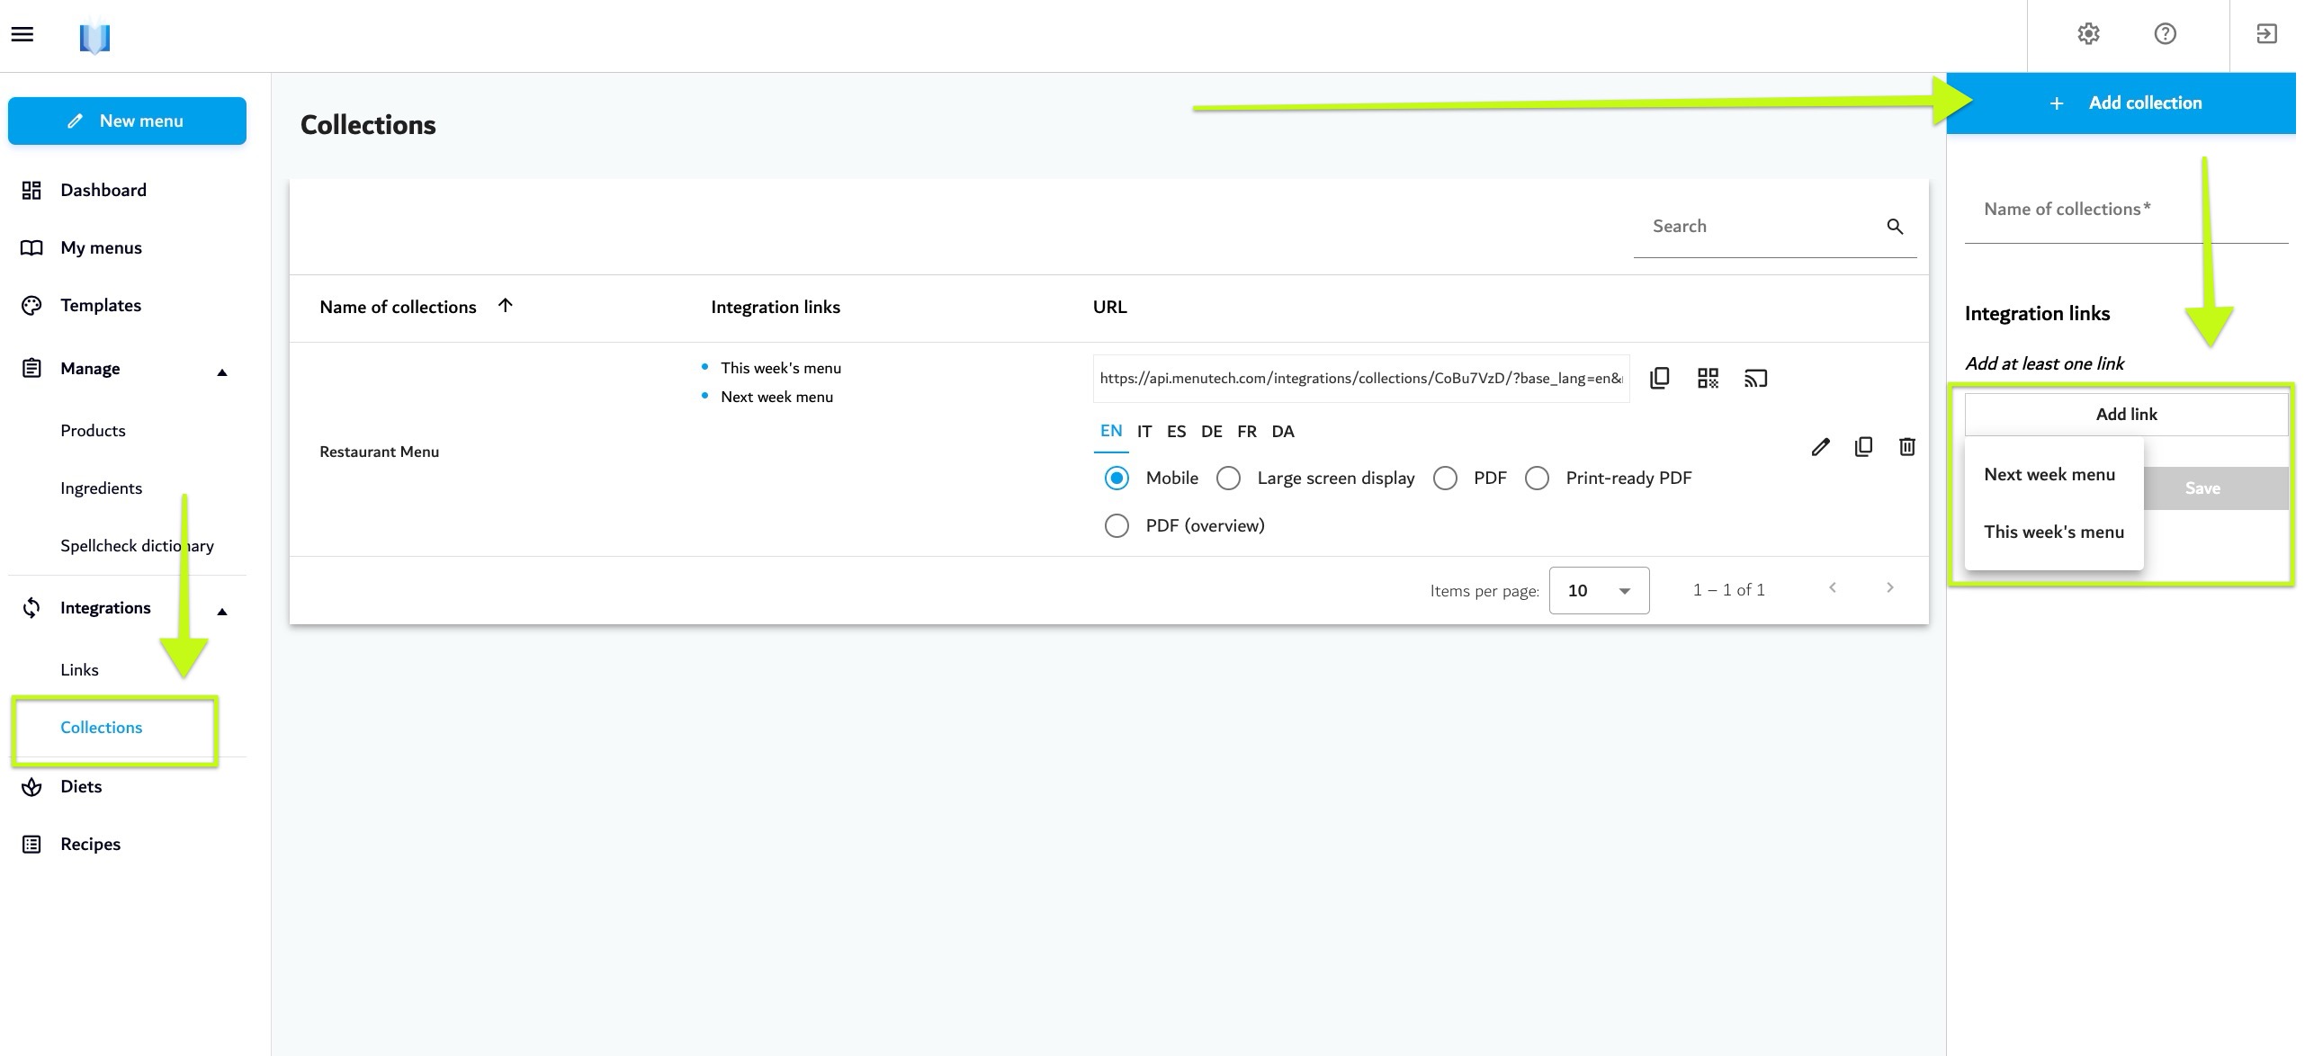Choose the PDF (overview) radio option
Screen dimensions: 2305x1056
pos(1117,525)
